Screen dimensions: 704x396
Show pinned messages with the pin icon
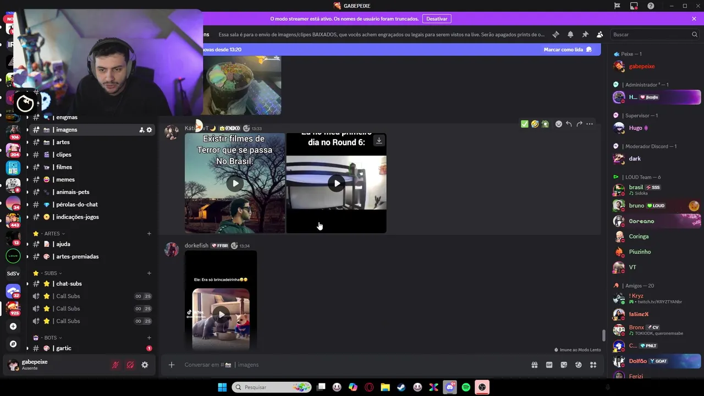point(585,34)
